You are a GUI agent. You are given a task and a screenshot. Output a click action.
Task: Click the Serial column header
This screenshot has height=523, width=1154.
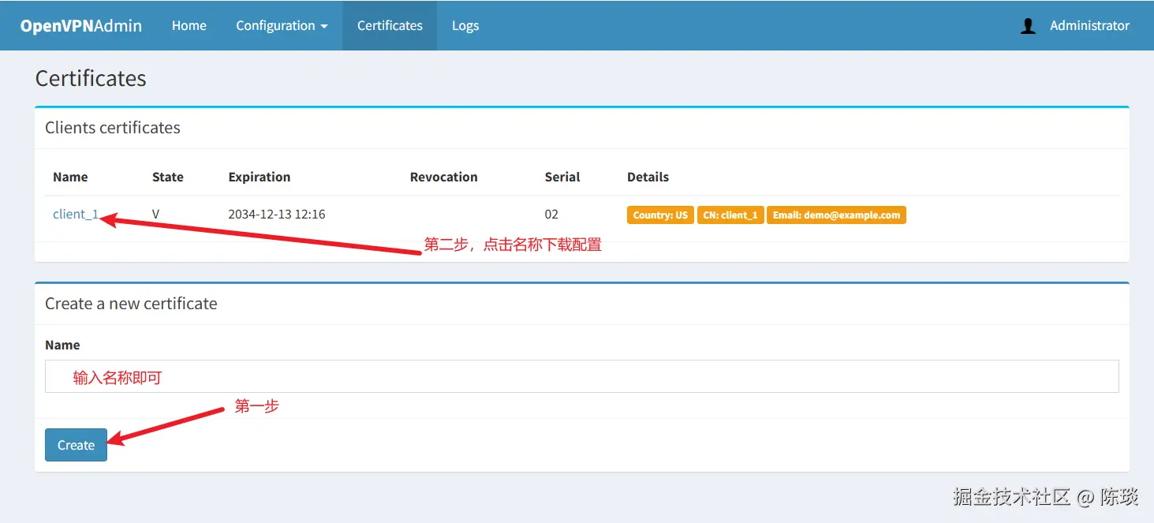click(562, 177)
